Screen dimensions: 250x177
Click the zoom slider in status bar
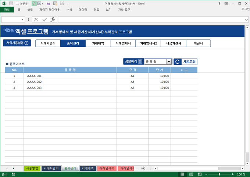click(219, 174)
